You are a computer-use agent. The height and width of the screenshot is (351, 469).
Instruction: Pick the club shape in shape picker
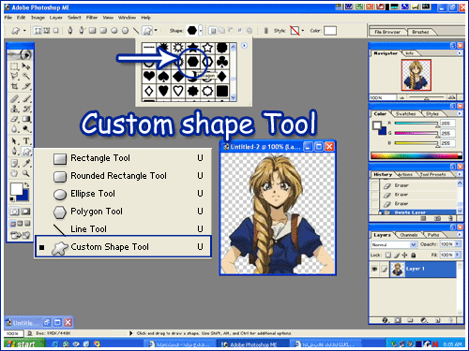click(222, 62)
